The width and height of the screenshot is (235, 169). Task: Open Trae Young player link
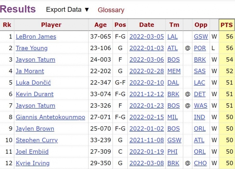[x=32, y=48]
